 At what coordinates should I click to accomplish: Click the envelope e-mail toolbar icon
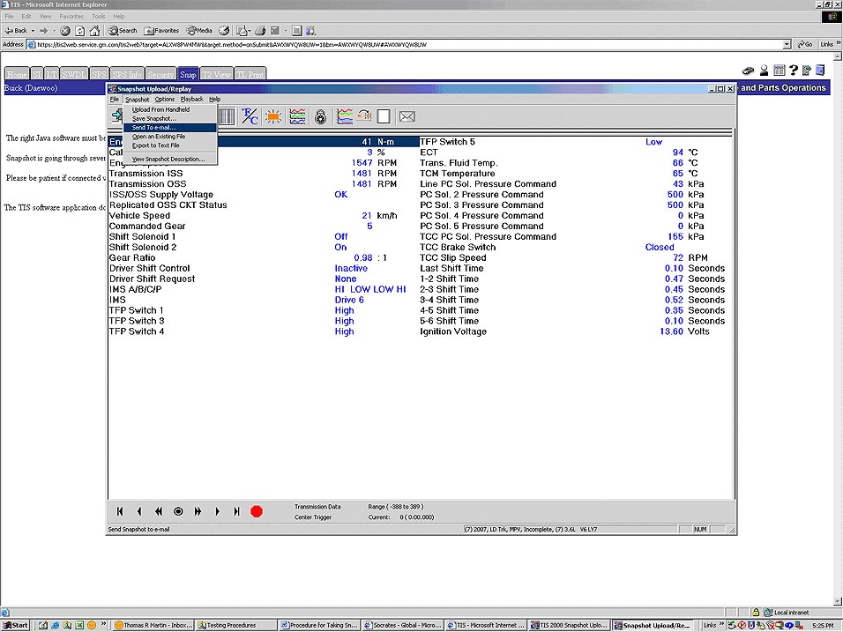[x=407, y=116]
